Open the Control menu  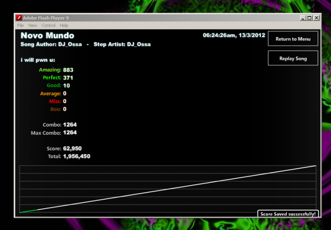click(x=49, y=26)
